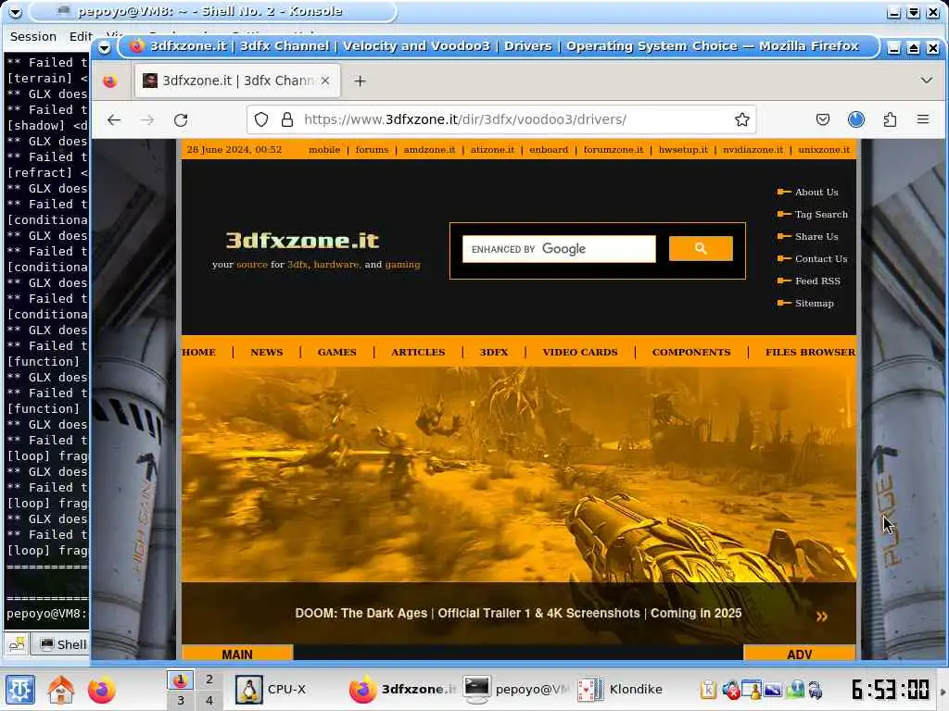Screen dimensions: 949x711
Task: Open the Firefox account icon
Action: coord(855,119)
